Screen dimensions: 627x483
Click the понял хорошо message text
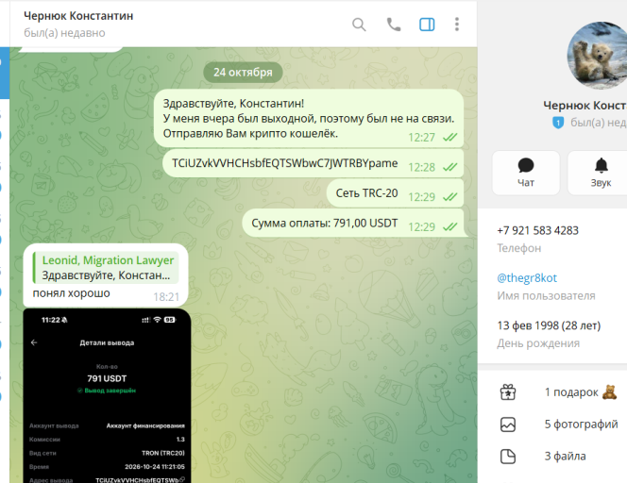[71, 293]
